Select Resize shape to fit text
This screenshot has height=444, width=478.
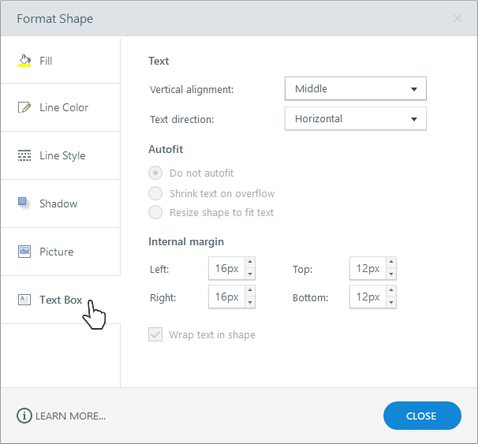tap(156, 212)
